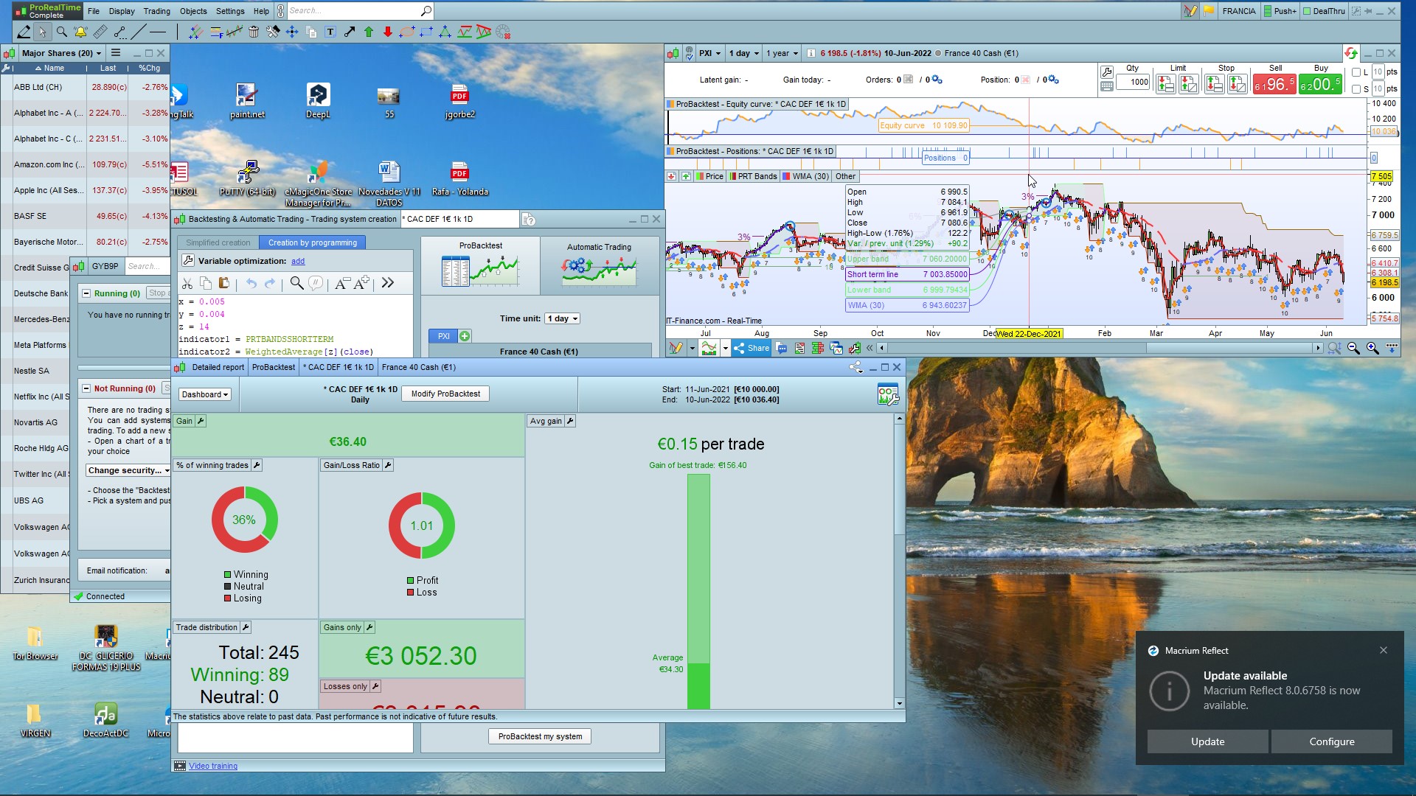1416x796 pixels.
Task: Select the alert bell tool
Action: click(x=80, y=32)
